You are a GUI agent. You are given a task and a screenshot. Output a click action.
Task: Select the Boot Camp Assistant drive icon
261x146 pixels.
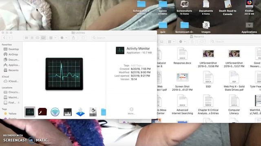(93, 112)
